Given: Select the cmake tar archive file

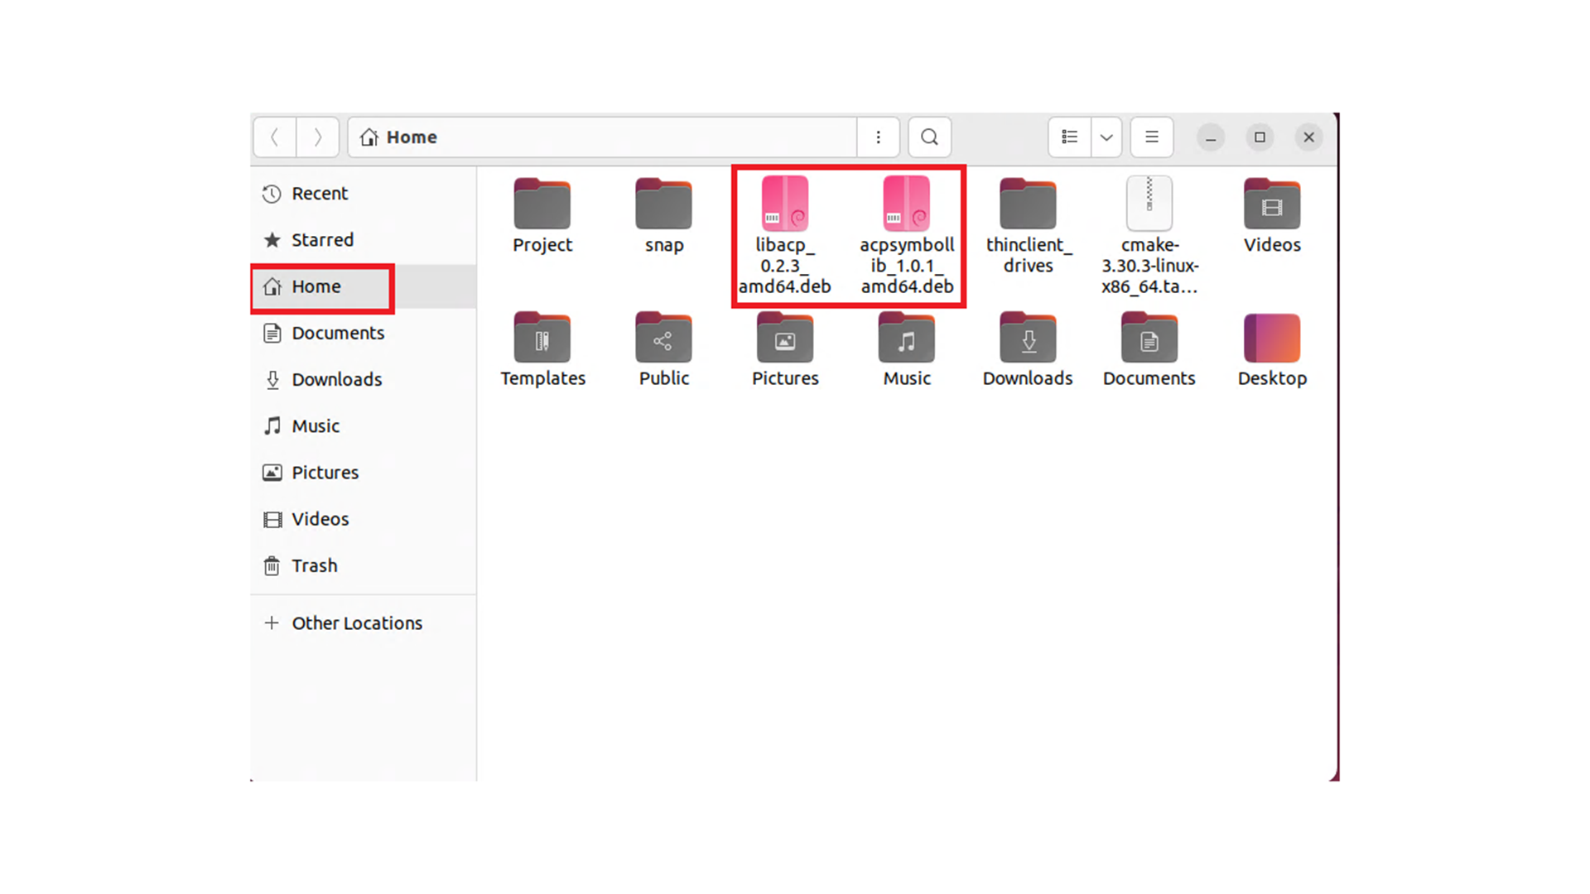Looking at the screenshot, I should coord(1149,204).
